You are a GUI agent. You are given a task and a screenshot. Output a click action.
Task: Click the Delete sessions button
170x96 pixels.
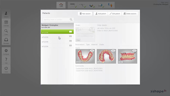point(130,14)
